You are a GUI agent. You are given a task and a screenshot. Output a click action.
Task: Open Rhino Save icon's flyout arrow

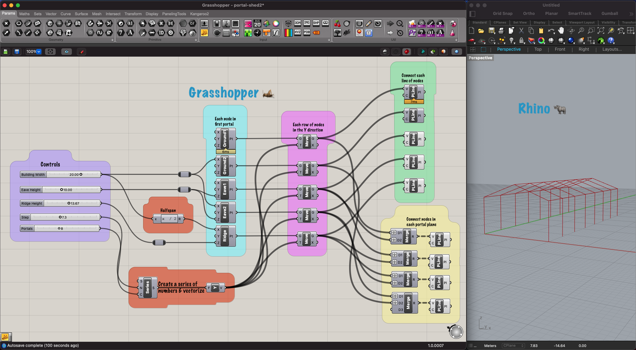coord(494,33)
